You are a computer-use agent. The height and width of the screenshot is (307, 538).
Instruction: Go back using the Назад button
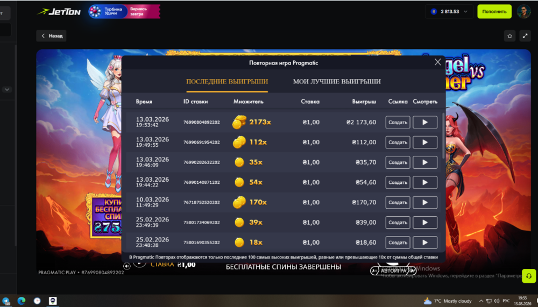(51, 36)
